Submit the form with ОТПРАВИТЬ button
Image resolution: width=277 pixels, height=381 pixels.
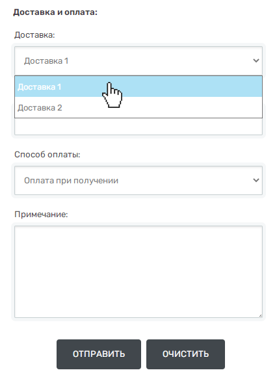click(x=99, y=354)
